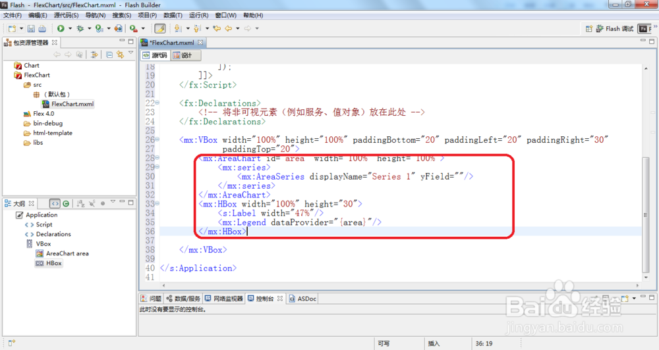Click the New file toolbar icon

pyautogui.click(x=12, y=28)
